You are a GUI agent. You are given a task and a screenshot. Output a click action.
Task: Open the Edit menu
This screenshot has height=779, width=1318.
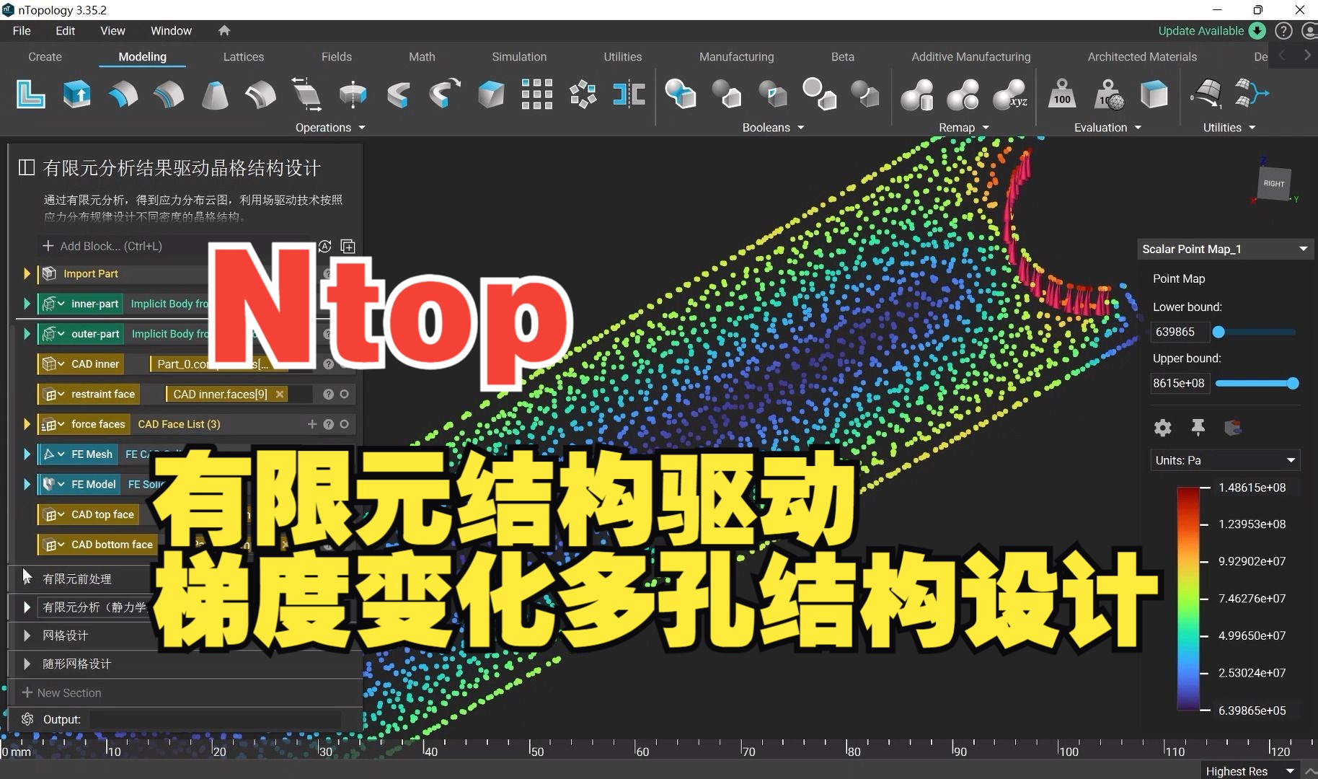tap(65, 30)
